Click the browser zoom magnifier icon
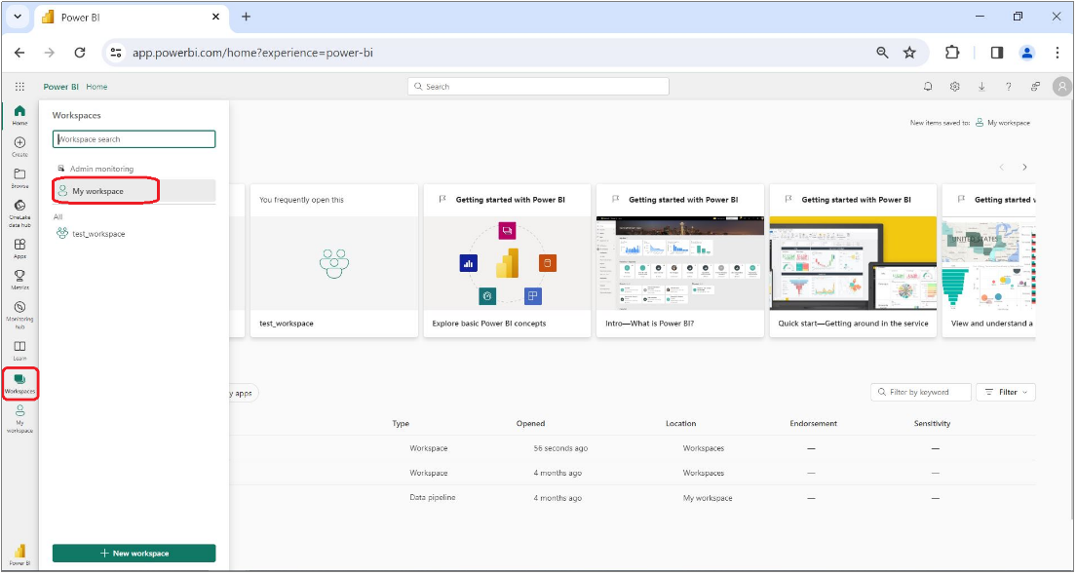 (883, 53)
